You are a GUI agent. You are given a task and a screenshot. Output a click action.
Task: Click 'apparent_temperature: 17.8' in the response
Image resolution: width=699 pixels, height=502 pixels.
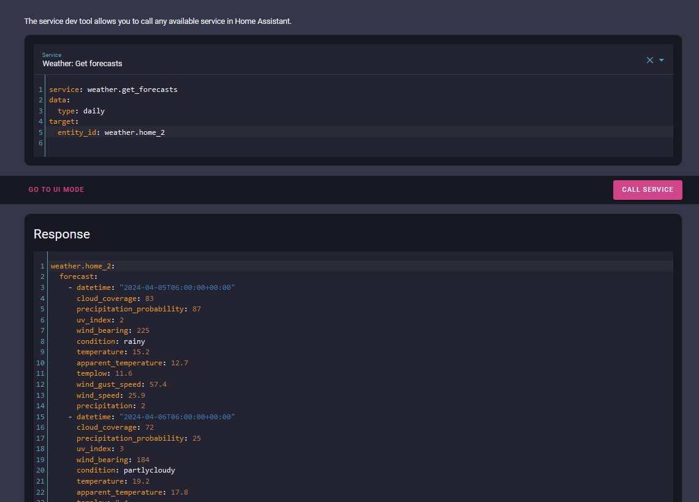(x=132, y=492)
